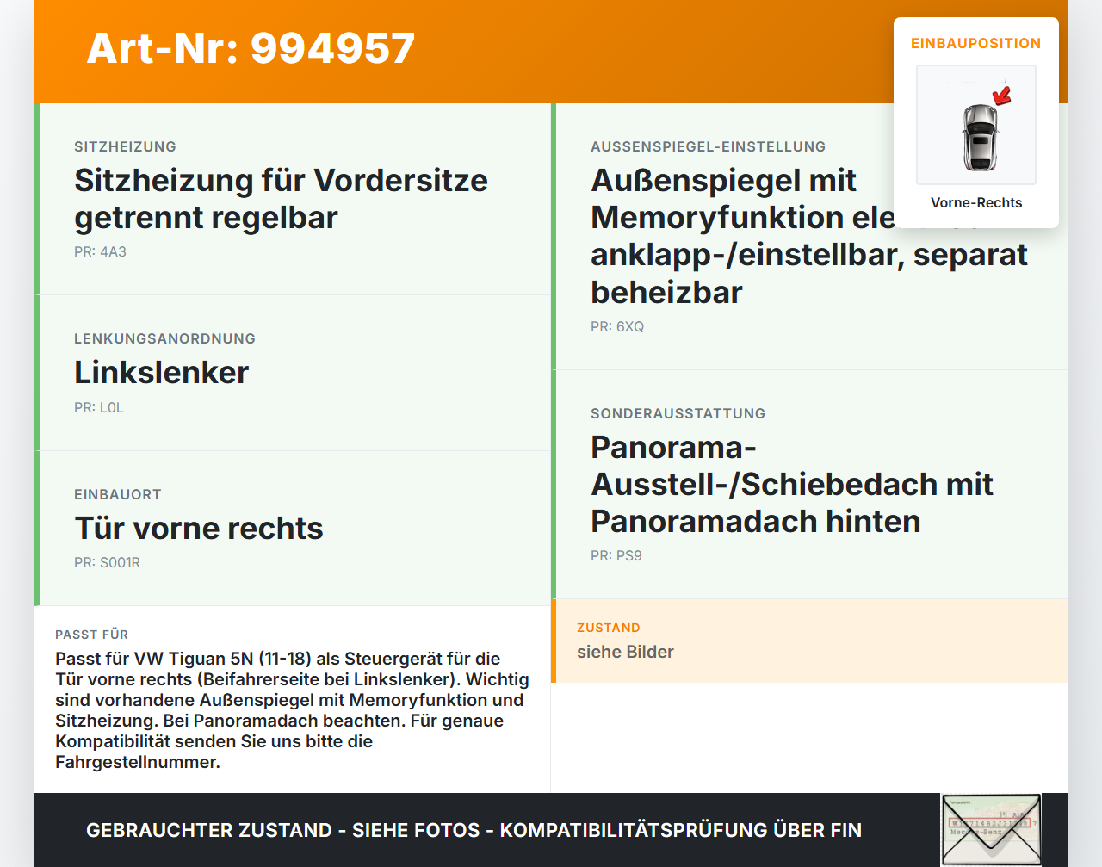Image resolution: width=1102 pixels, height=867 pixels.
Task: Expand the PR: PS9 code details
Action: 616,555
